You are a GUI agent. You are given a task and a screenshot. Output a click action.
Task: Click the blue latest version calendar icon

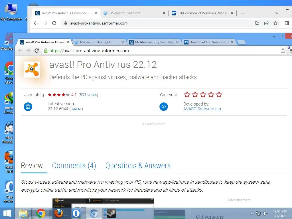[x=28, y=107]
